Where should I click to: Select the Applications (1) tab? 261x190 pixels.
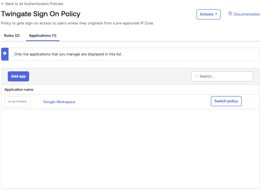(43, 36)
